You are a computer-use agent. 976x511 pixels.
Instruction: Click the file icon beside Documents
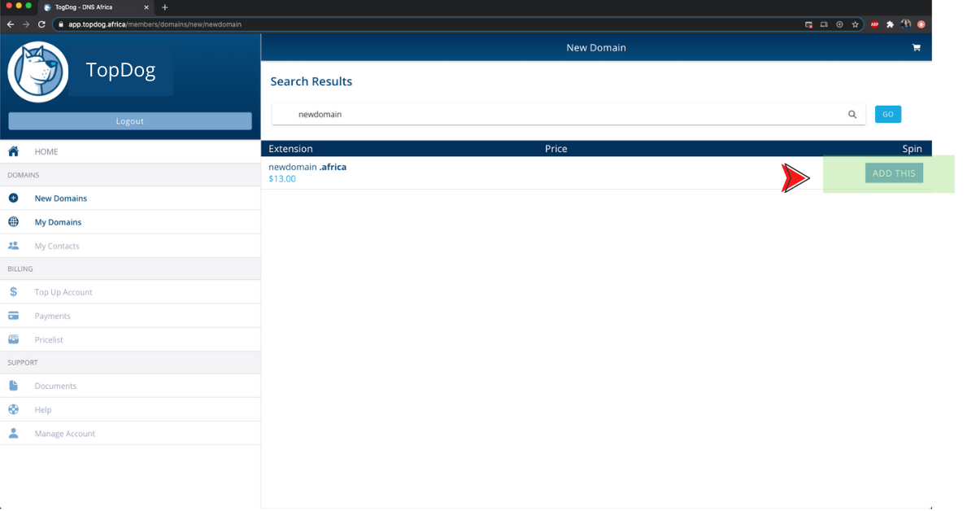pos(14,386)
